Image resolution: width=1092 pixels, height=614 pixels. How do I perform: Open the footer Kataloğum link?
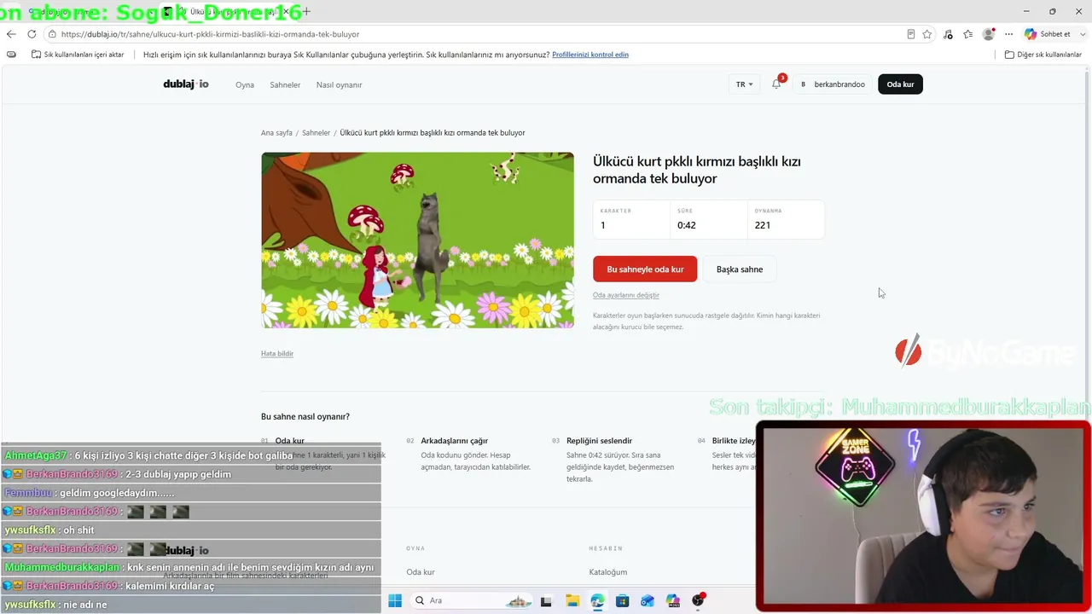(x=608, y=572)
